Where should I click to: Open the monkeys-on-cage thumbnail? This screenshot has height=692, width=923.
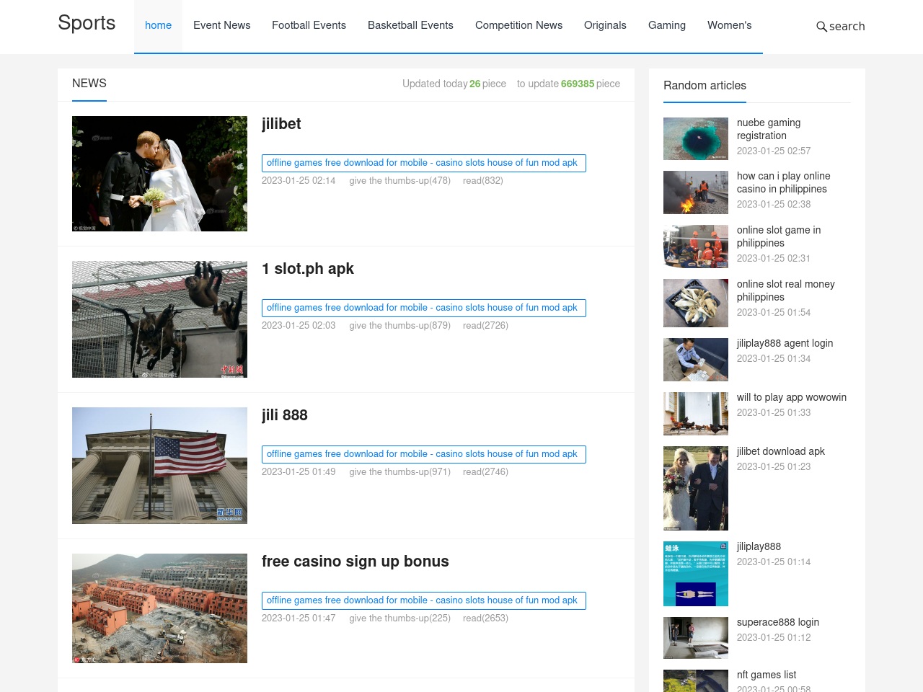159,319
